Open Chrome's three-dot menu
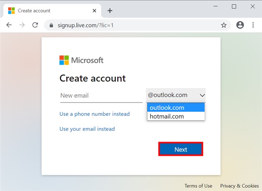This screenshot has width=262, height=191. pos(254,25)
